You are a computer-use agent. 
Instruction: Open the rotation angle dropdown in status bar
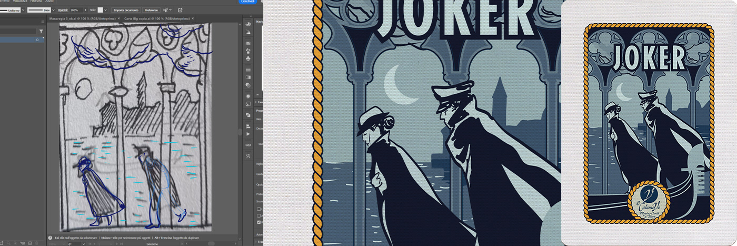84,243
